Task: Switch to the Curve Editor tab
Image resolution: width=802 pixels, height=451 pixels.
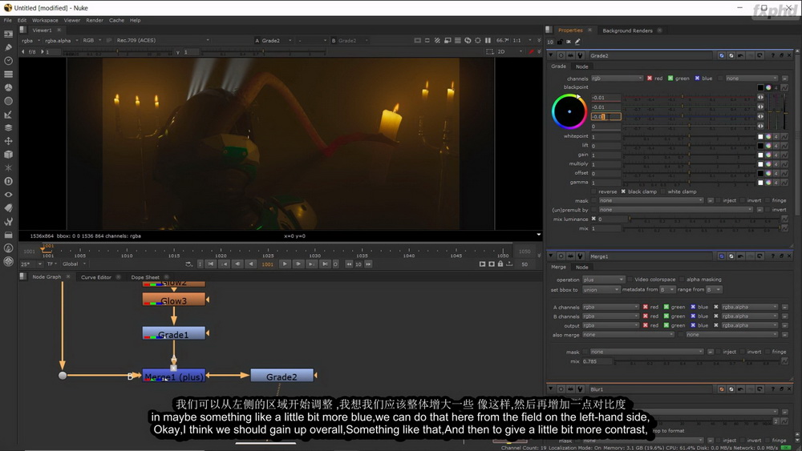Action: [95, 277]
